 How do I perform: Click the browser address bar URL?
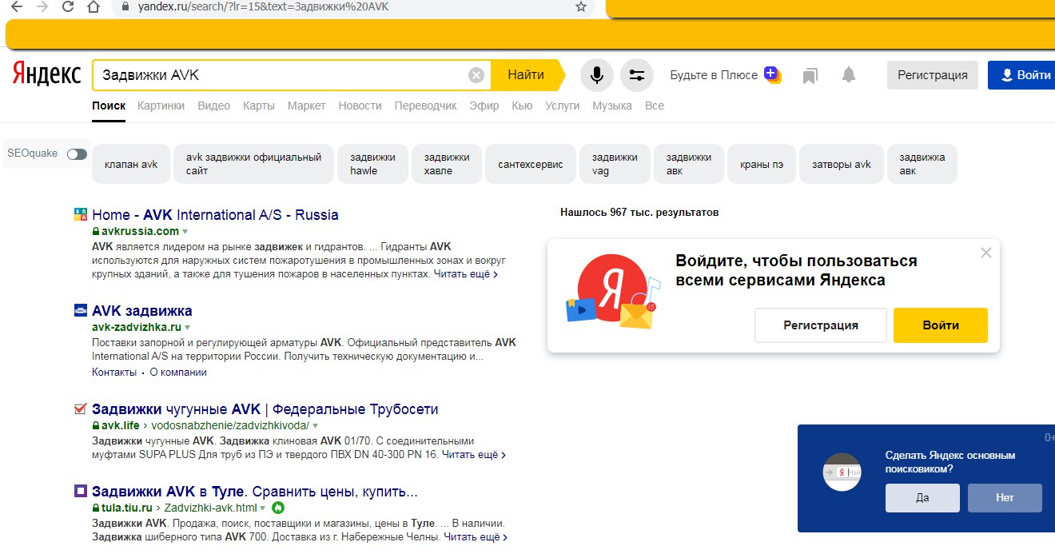point(261,6)
